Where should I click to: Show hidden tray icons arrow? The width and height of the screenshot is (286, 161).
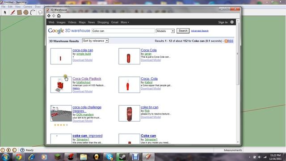pyautogui.click(x=249, y=157)
